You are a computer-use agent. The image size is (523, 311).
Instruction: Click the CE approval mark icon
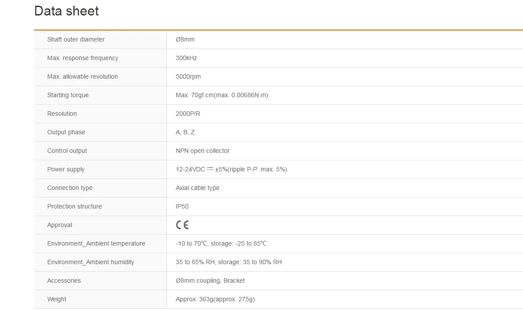point(182,225)
